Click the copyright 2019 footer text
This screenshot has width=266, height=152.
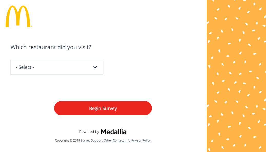pos(67,140)
